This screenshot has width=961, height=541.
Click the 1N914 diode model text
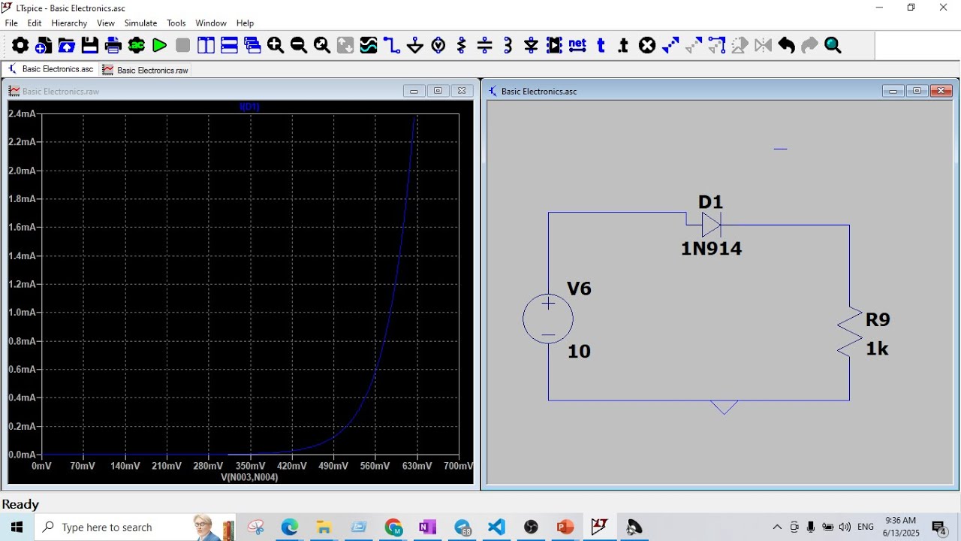(x=711, y=249)
